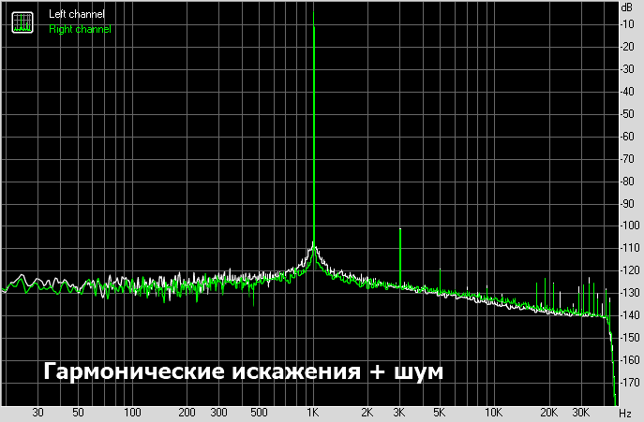Select the Right channel legend label
The height and width of the screenshot is (422, 644).
80,29
